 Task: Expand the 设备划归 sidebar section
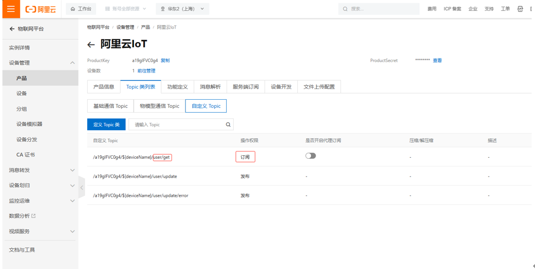pyautogui.click(x=72, y=185)
